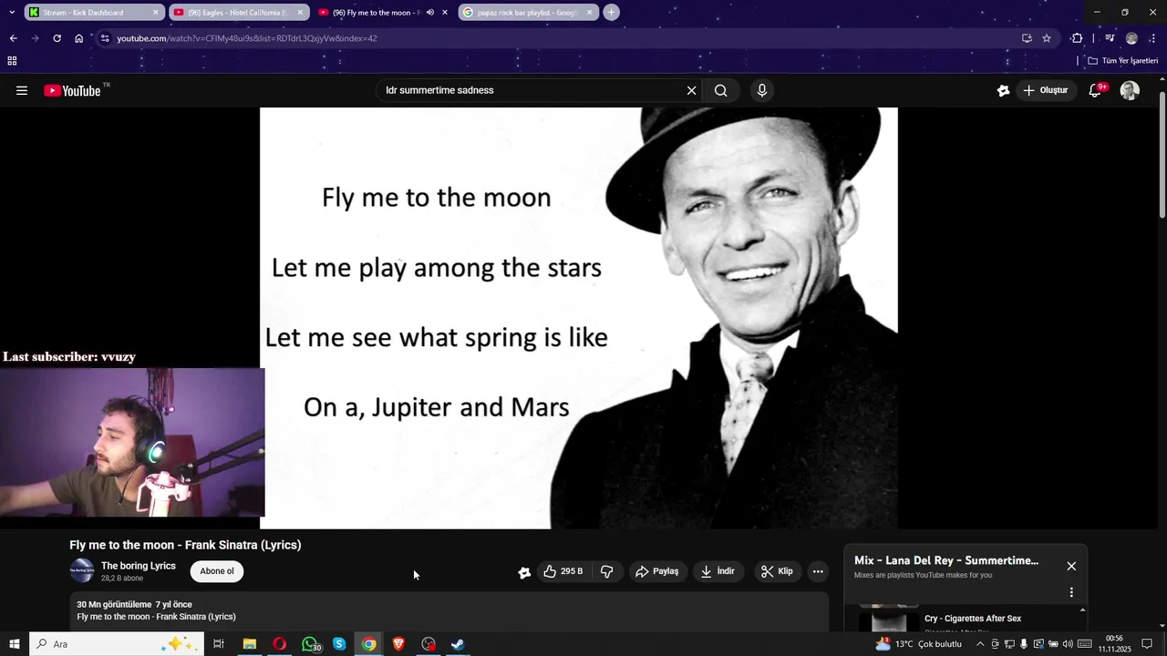This screenshot has width=1167, height=656.
Task: Open Brave browser from the taskbar
Action: point(398,644)
